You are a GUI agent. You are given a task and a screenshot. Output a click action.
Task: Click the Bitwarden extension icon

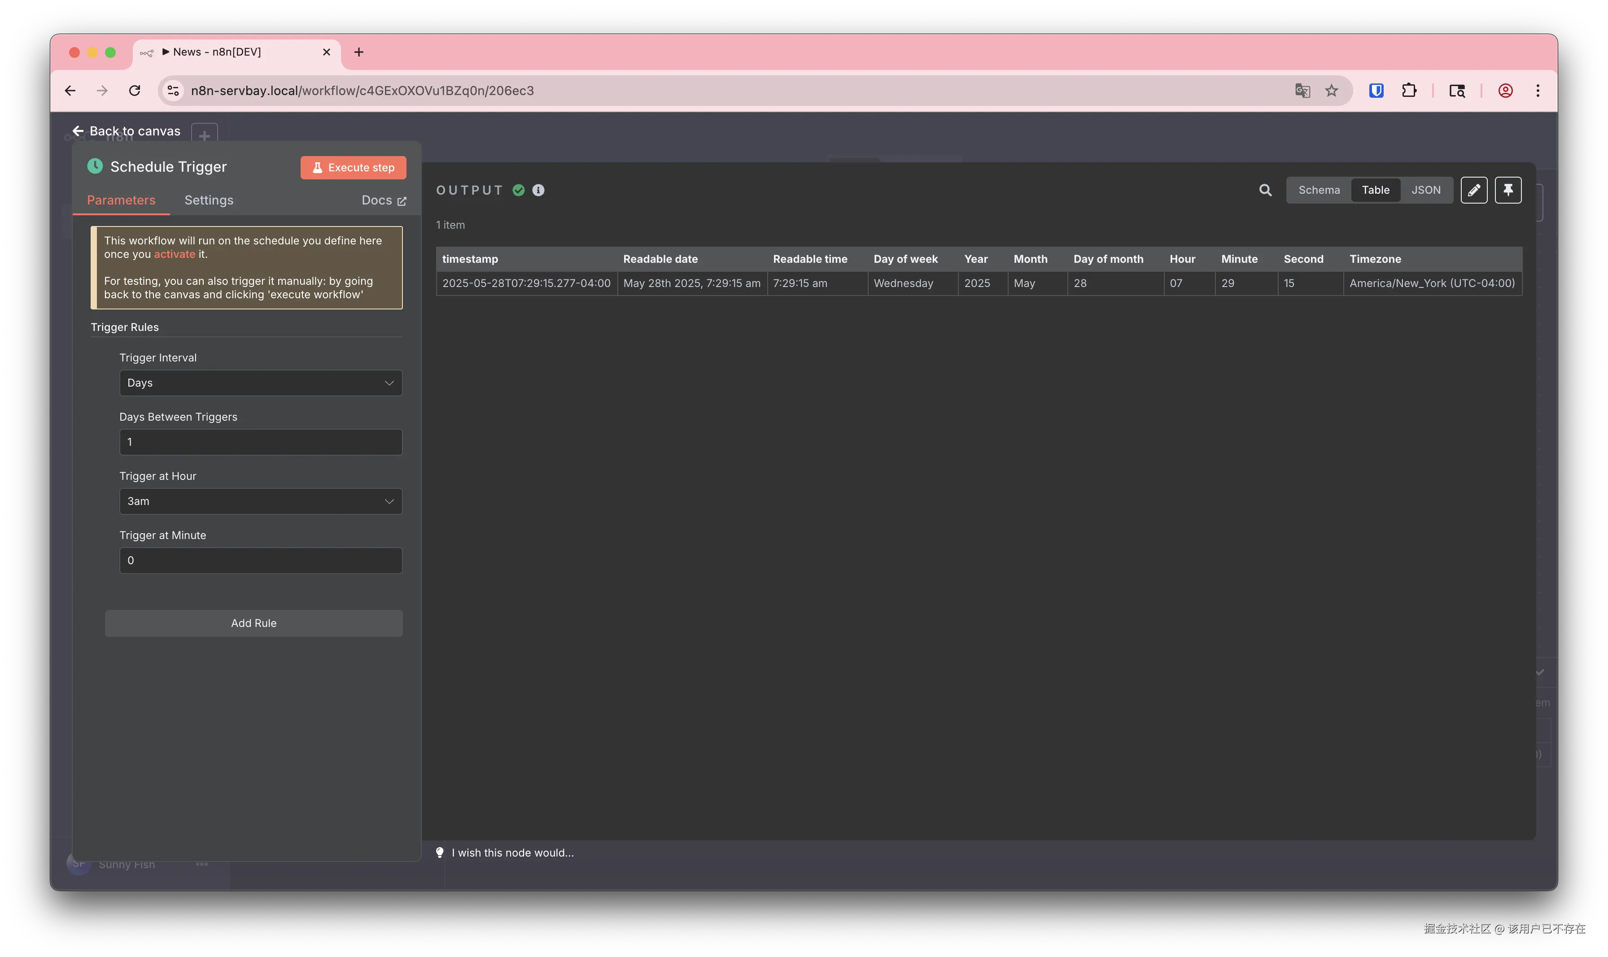[x=1376, y=91]
